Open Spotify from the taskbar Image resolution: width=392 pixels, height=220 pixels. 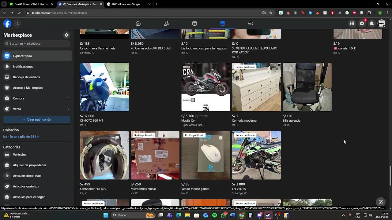(214, 215)
